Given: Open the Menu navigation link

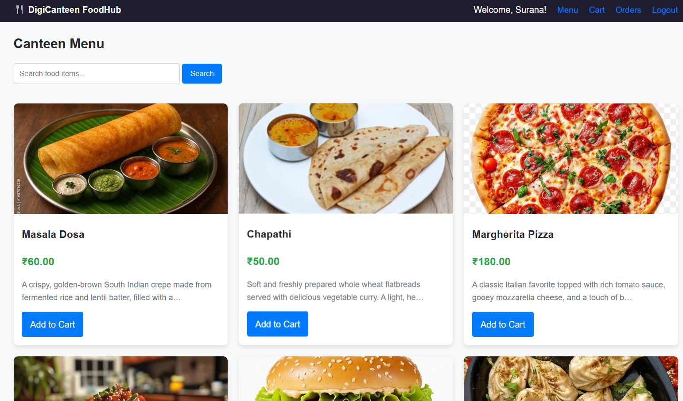Looking at the screenshot, I should point(567,10).
